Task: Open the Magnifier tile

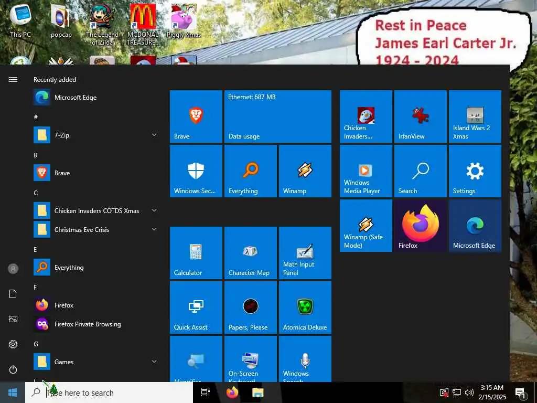Action: click(196, 359)
